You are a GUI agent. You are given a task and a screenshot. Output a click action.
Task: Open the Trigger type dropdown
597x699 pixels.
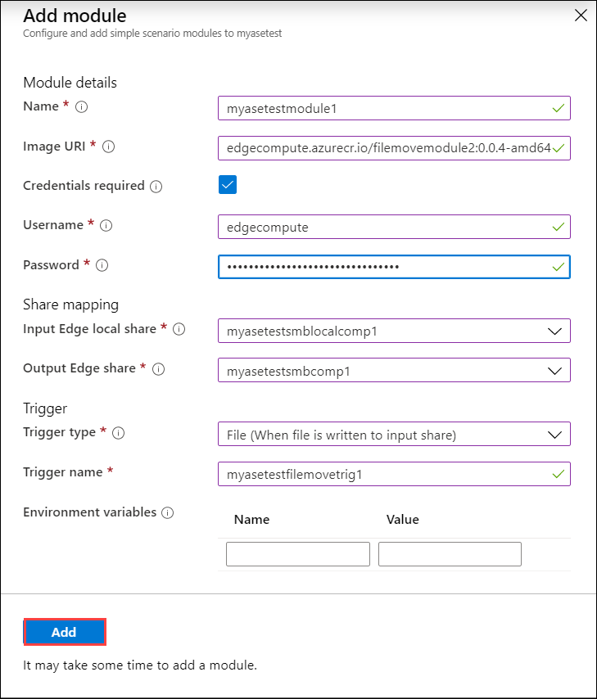(x=555, y=434)
